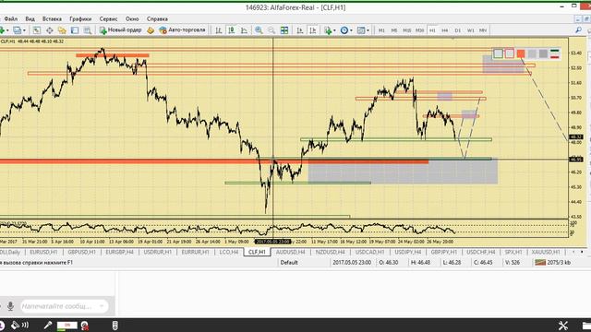Screen dimensions: 591x332
Task: Click the red-bordered rectangle swatch on chart
Action: (510, 53)
